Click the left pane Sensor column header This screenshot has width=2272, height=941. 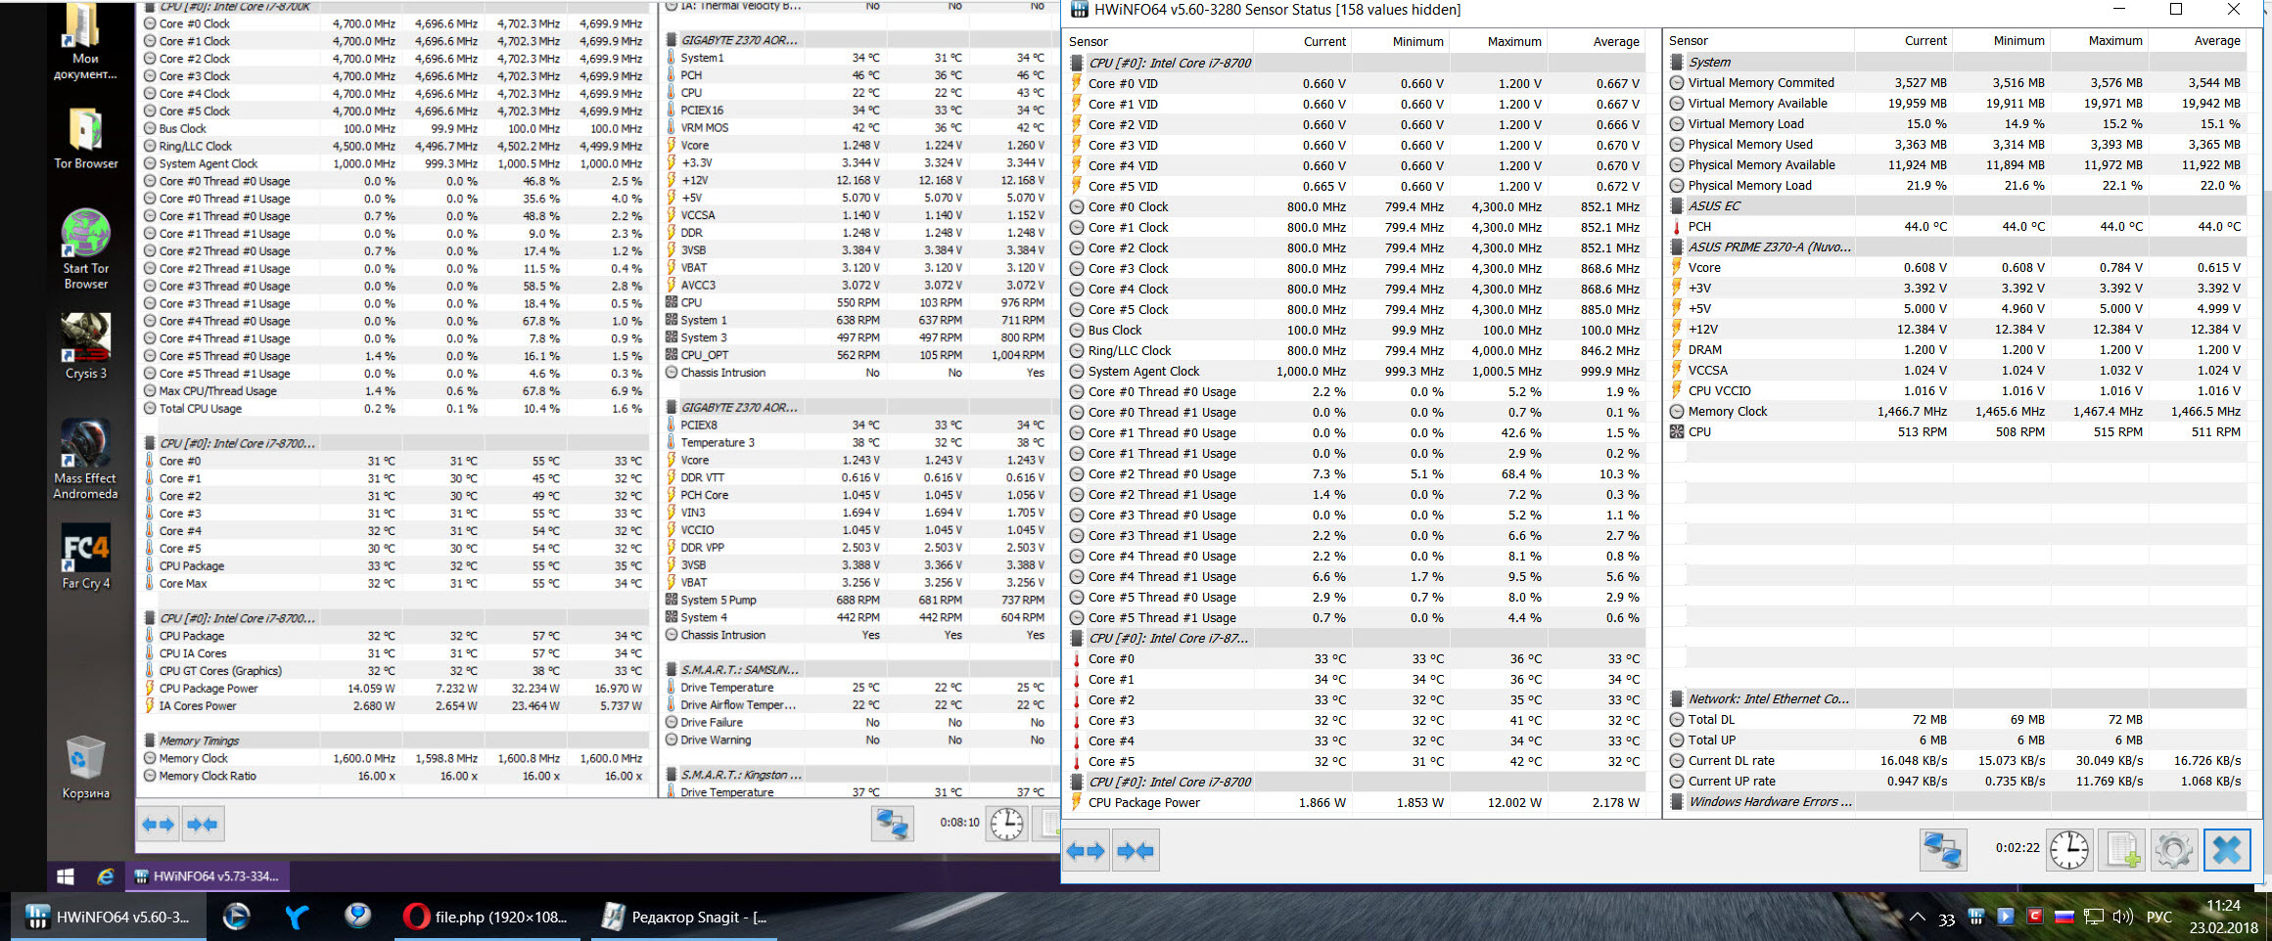pos(1158,41)
